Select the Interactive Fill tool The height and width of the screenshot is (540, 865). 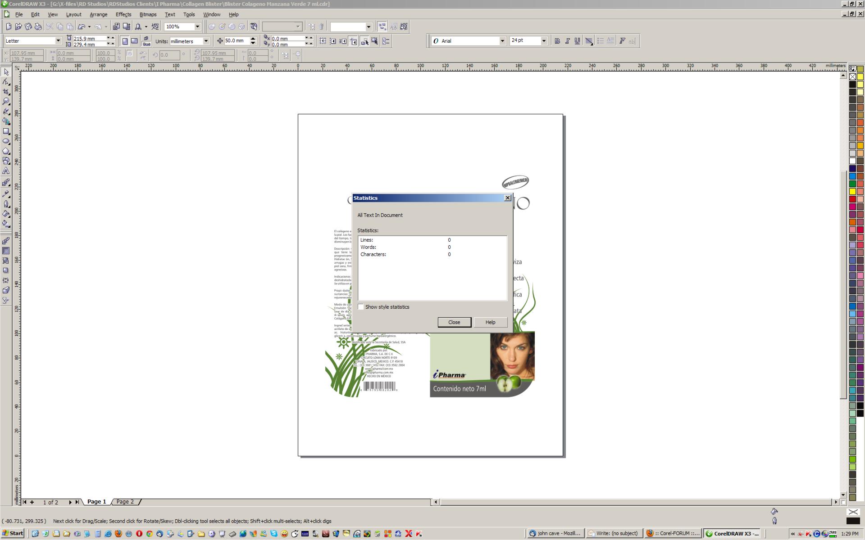click(6, 224)
